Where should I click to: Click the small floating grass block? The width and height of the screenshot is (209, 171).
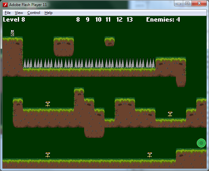coord(110,41)
